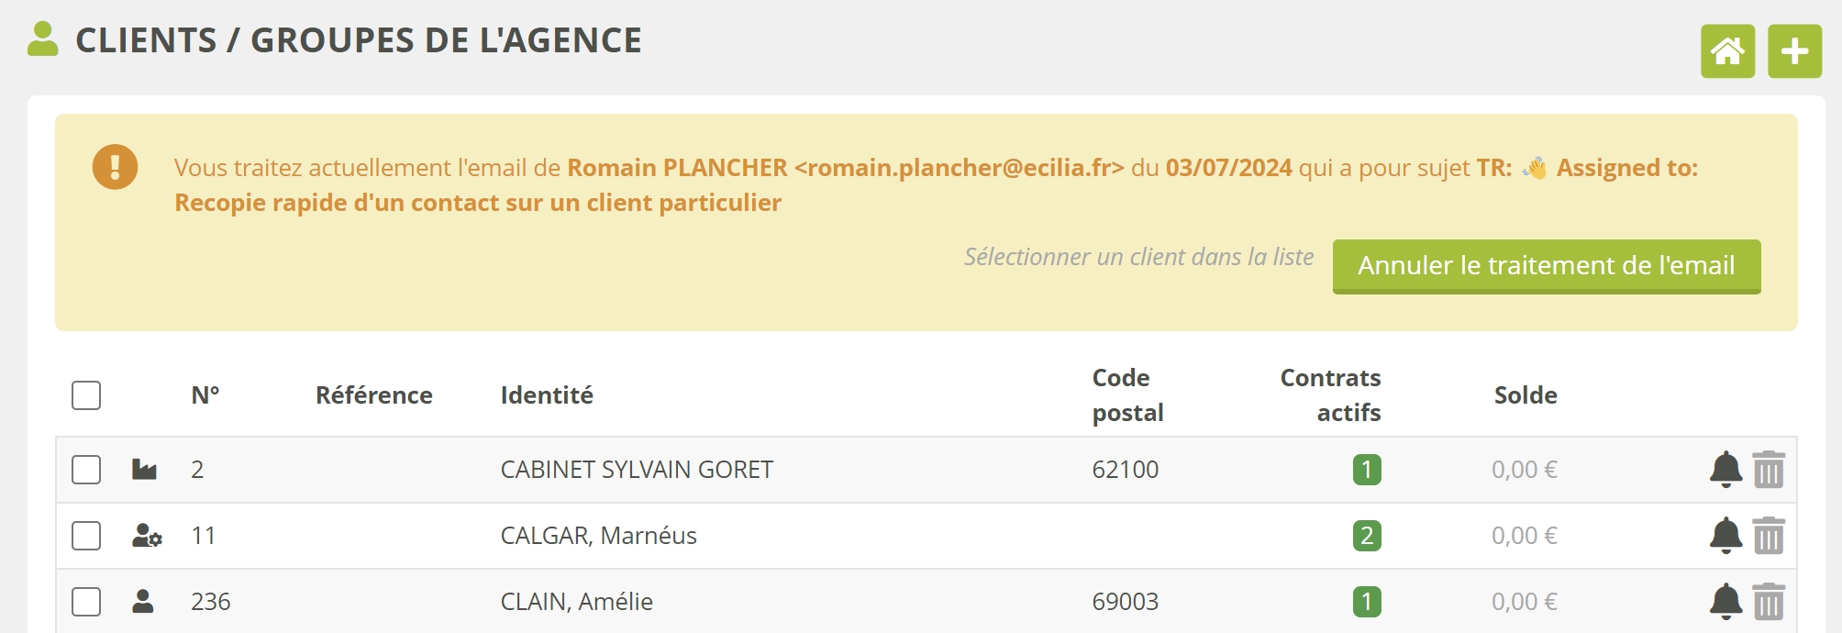
Task: Click bell icon for CLAIN, Amélie
Action: (1725, 602)
